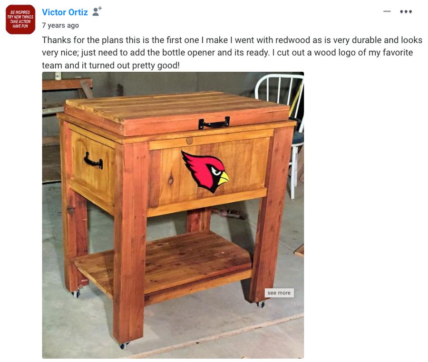Click the black side handle of cooler
The width and height of the screenshot is (428, 362).
point(93,161)
